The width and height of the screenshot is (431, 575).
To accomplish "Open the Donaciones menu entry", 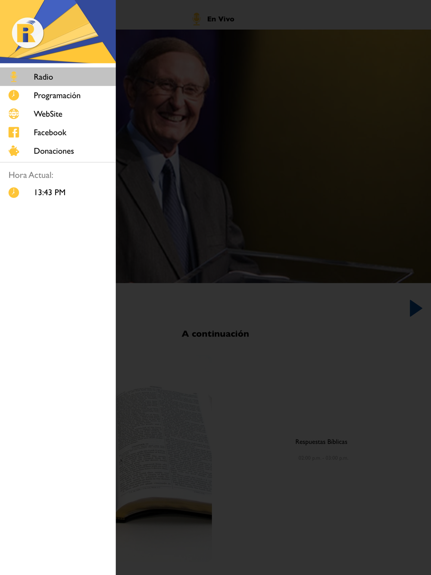I will point(58,151).
